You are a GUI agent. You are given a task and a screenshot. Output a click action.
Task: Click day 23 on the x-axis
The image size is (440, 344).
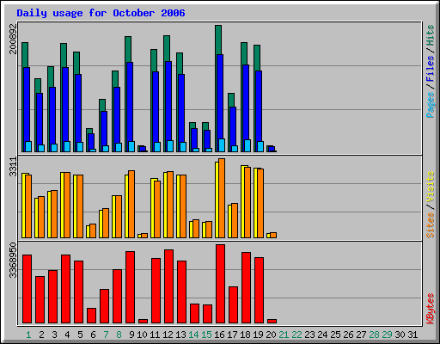tap(309, 335)
